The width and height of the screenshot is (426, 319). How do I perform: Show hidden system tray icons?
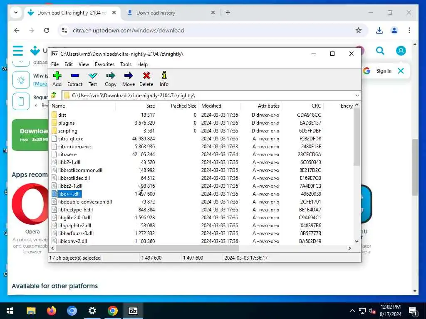coord(352,311)
